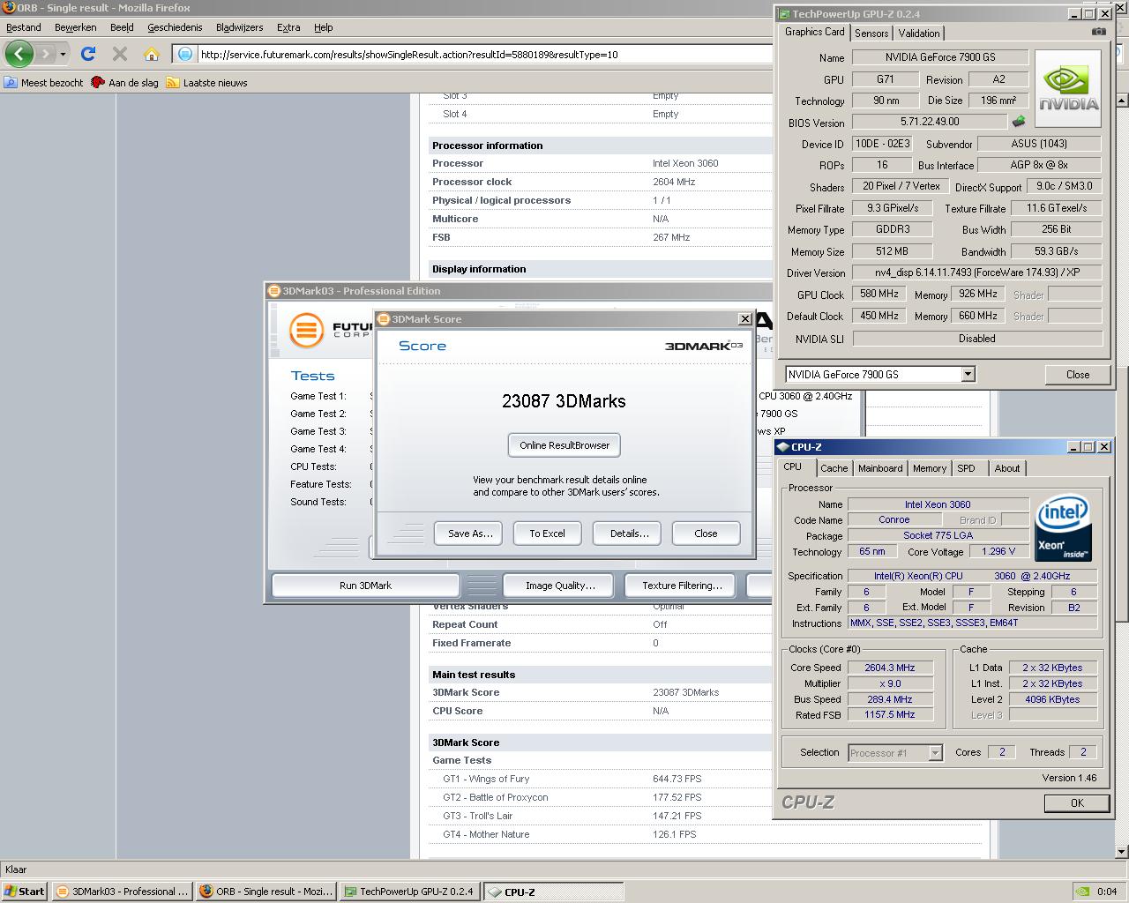Switch to 3DMark03 Professional taskbar item
The height and width of the screenshot is (903, 1129).
122,891
